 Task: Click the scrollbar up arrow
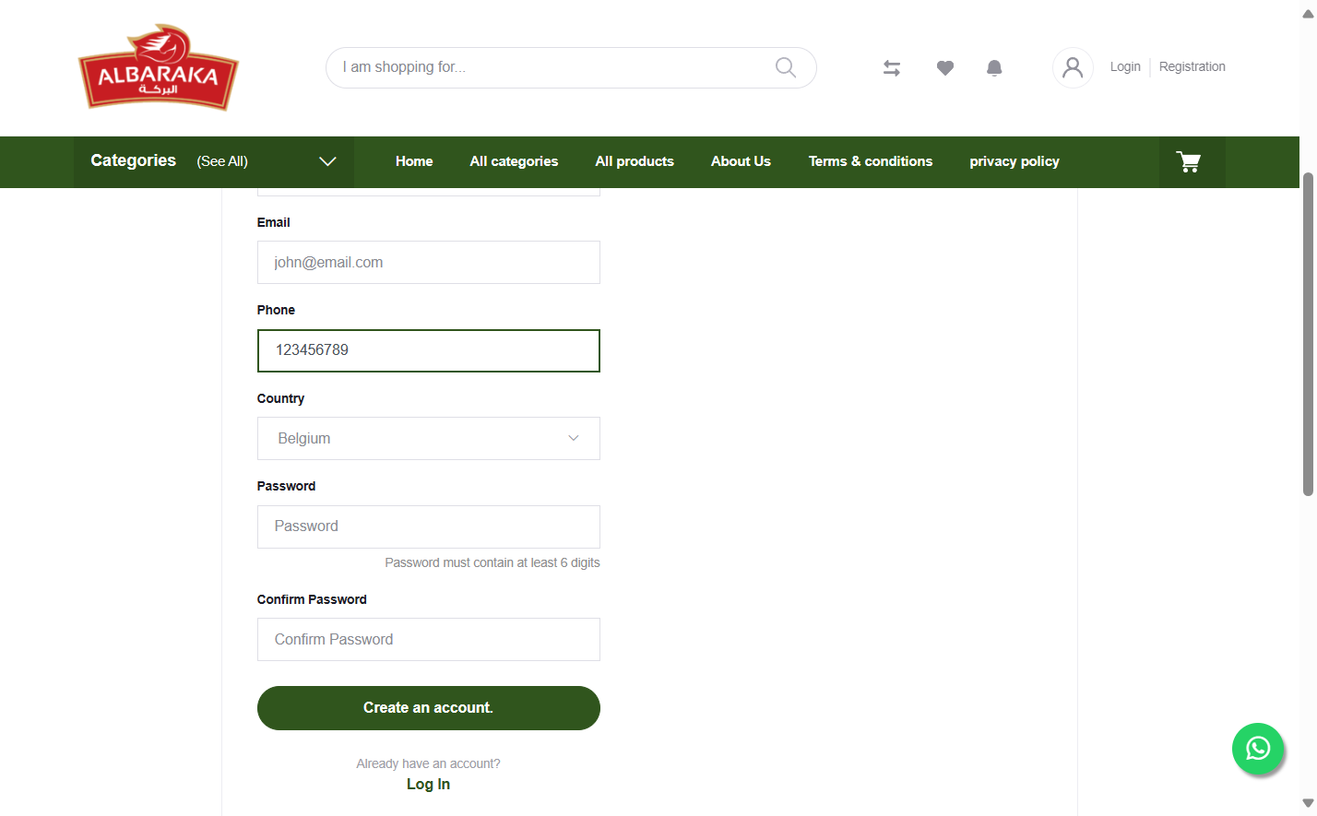[1308, 12]
